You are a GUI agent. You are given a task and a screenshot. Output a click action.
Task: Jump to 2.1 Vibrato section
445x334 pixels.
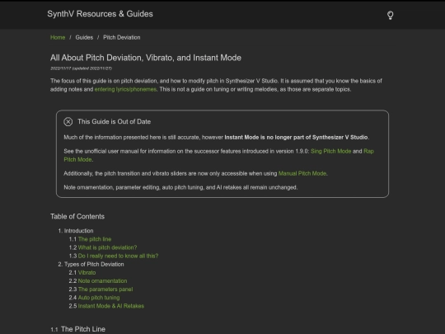coord(87,273)
